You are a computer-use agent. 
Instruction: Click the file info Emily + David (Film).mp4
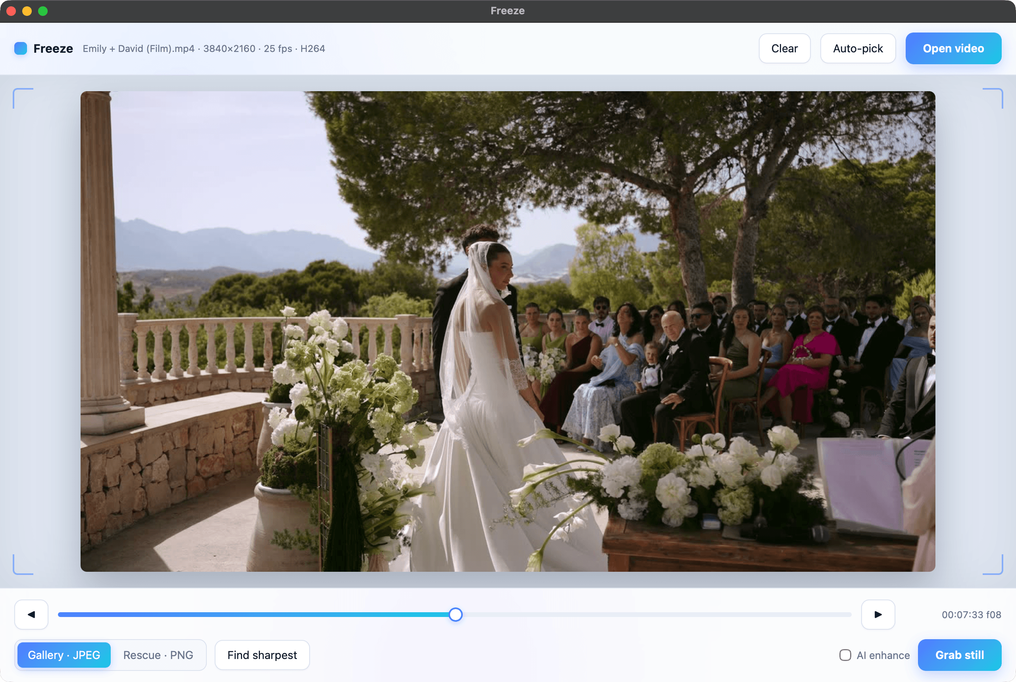coord(204,48)
